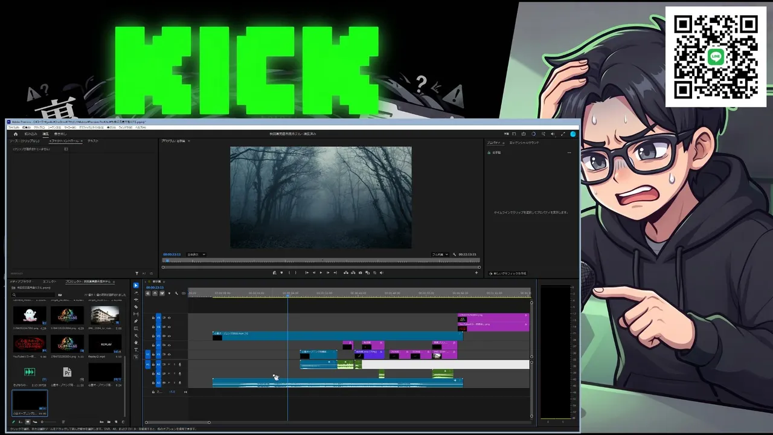Click the Quick Export icon in the header
The width and height of the screenshot is (773, 435).
pos(522,134)
